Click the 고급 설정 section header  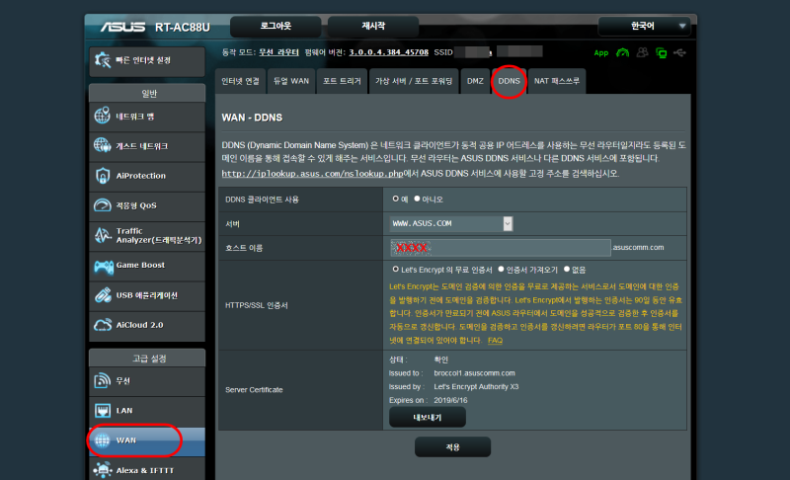click(147, 359)
